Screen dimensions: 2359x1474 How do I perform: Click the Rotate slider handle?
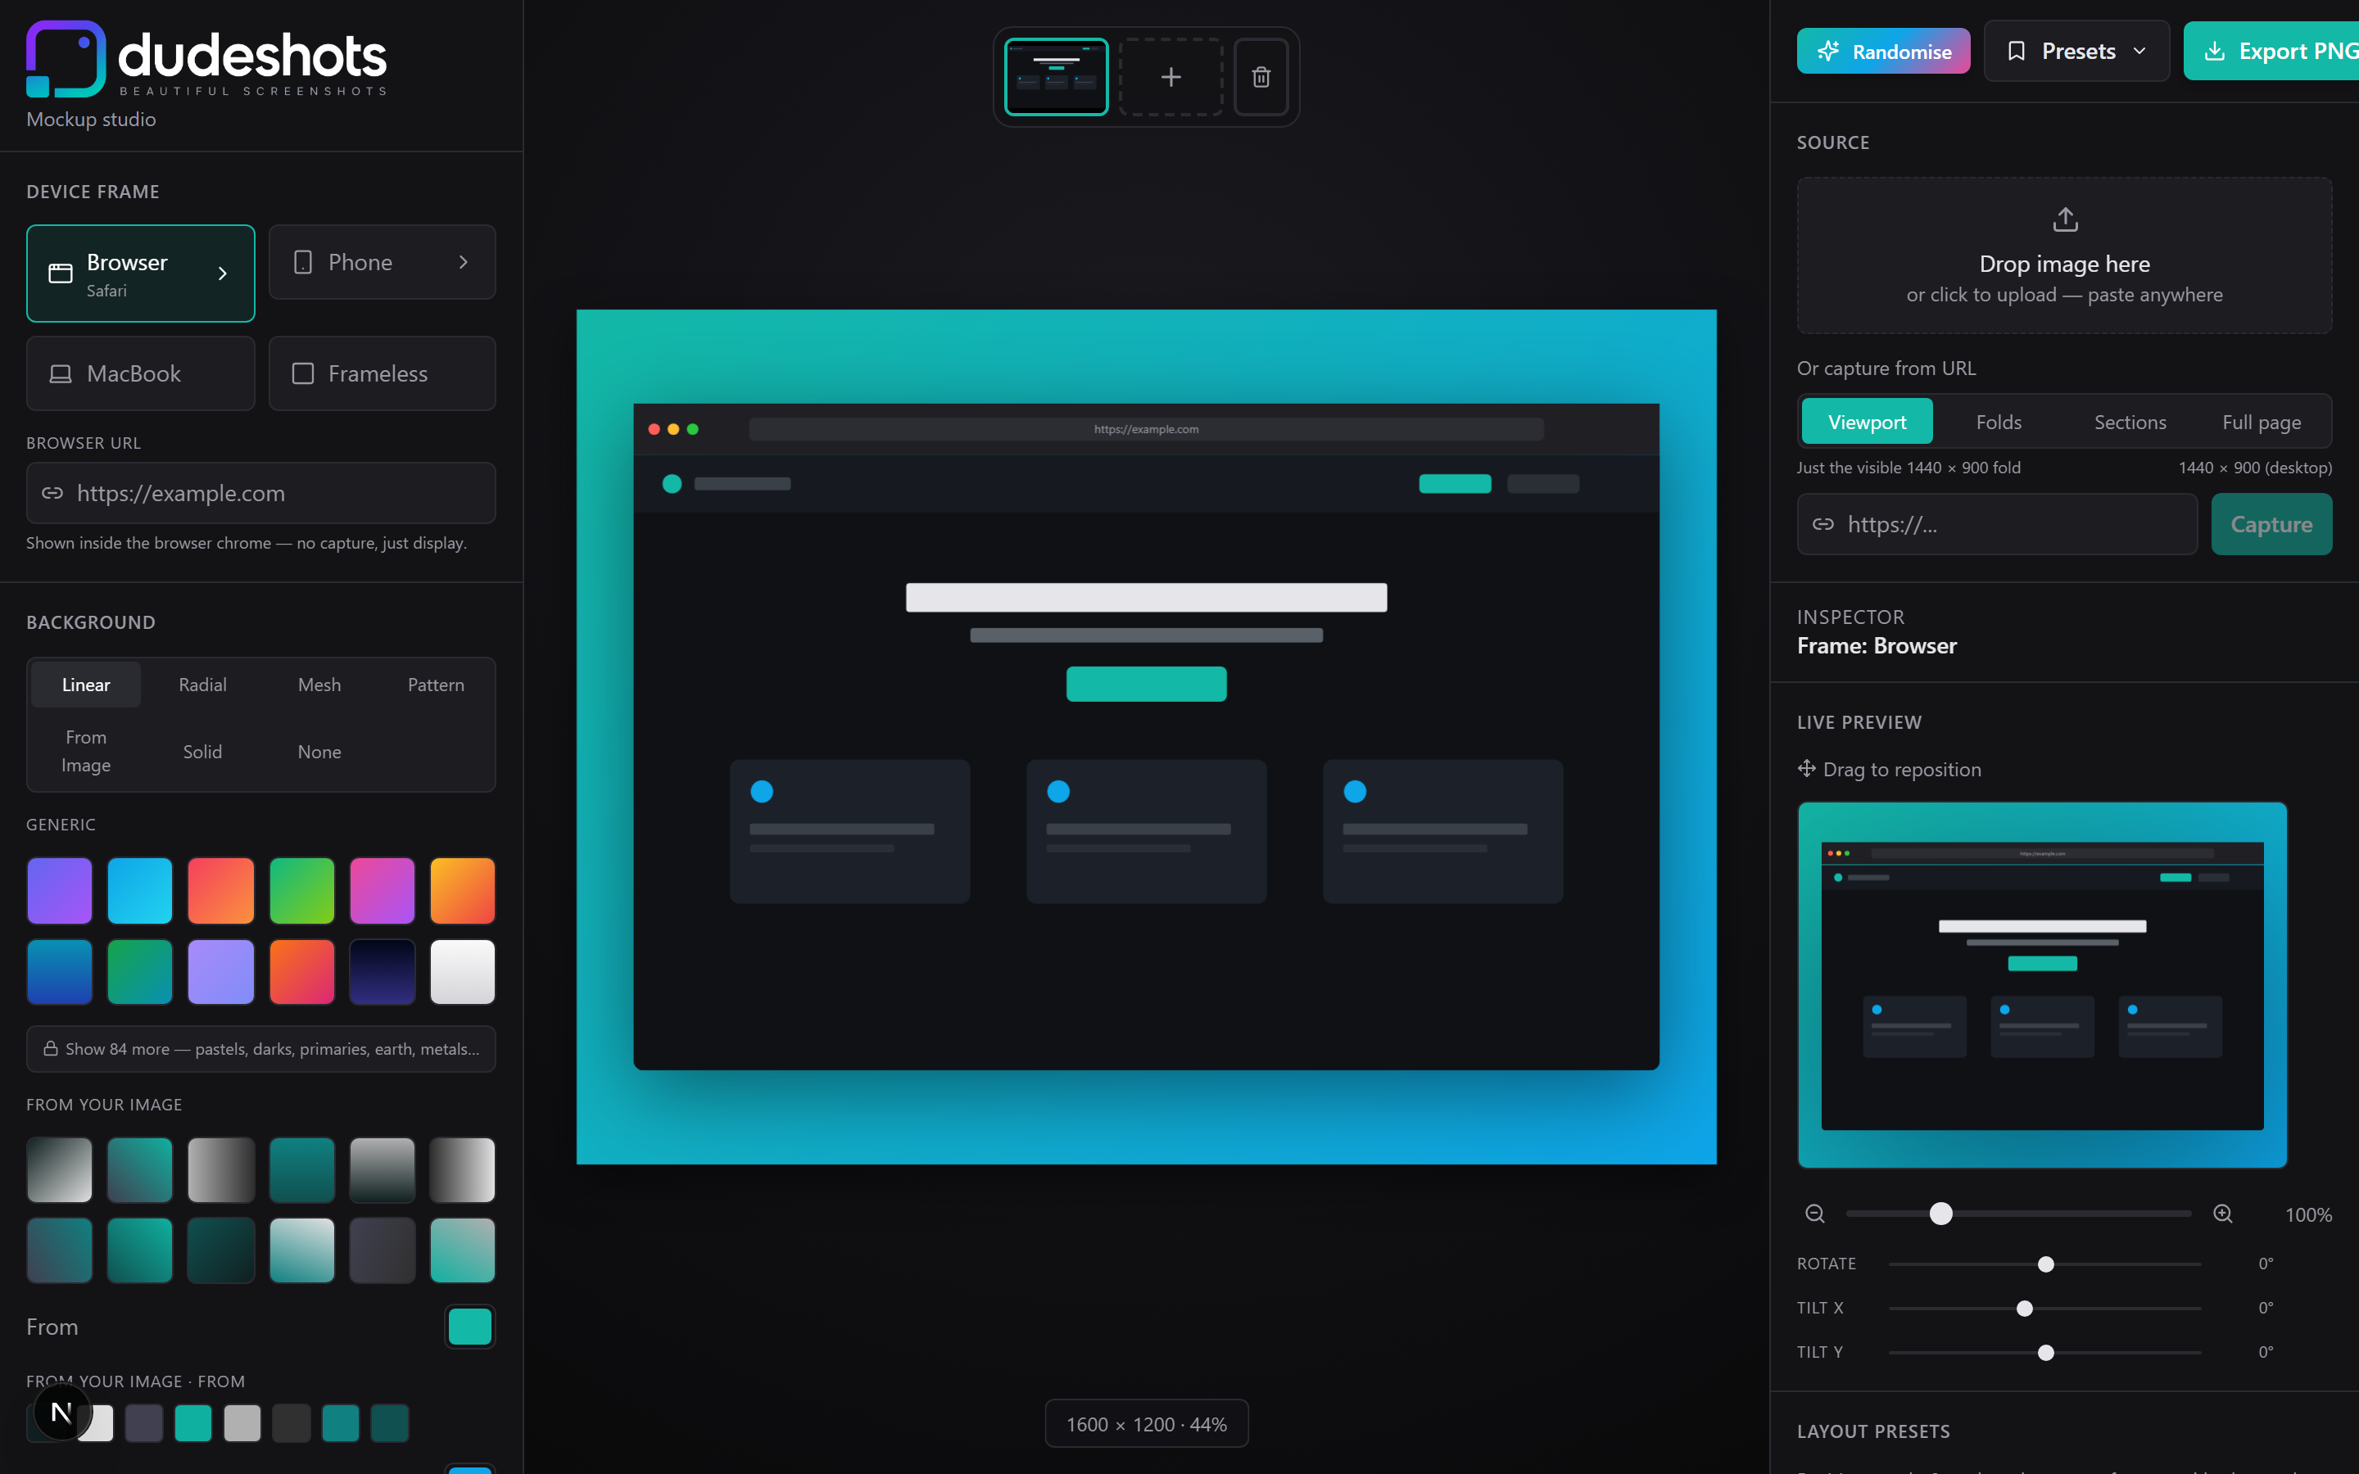click(2046, 1264)
